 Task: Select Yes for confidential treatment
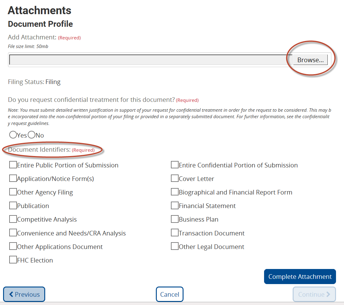tap(13, 135)
